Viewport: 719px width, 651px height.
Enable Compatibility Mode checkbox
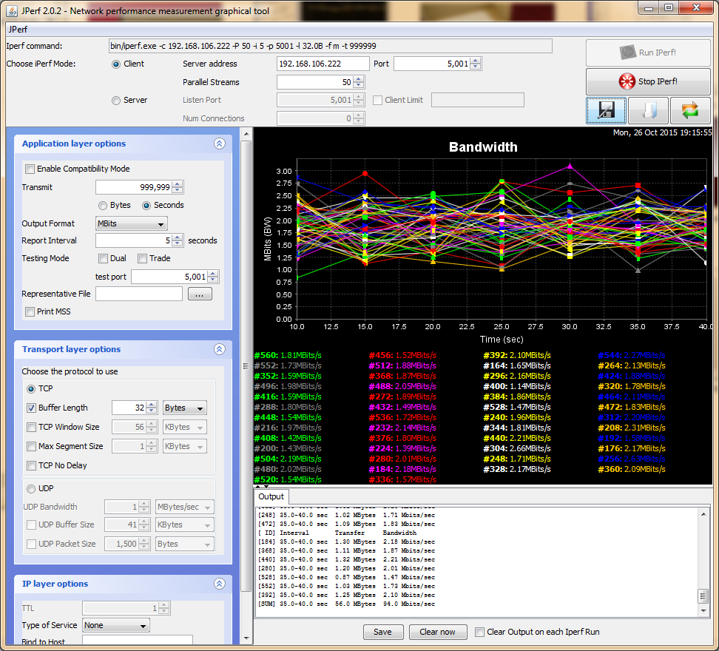click(x=30, y=169)
